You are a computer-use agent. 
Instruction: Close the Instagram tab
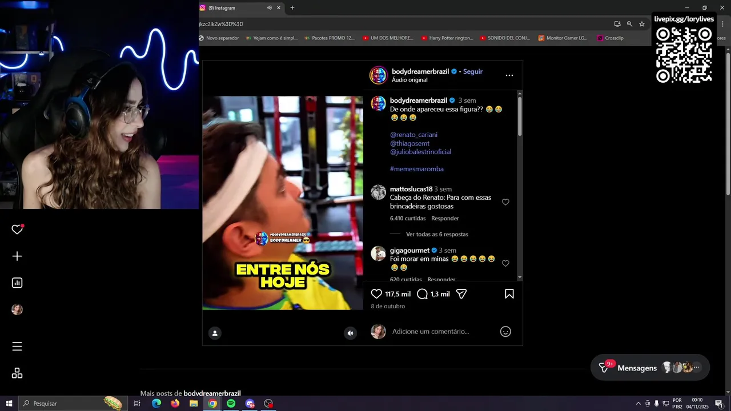[279, 8]
